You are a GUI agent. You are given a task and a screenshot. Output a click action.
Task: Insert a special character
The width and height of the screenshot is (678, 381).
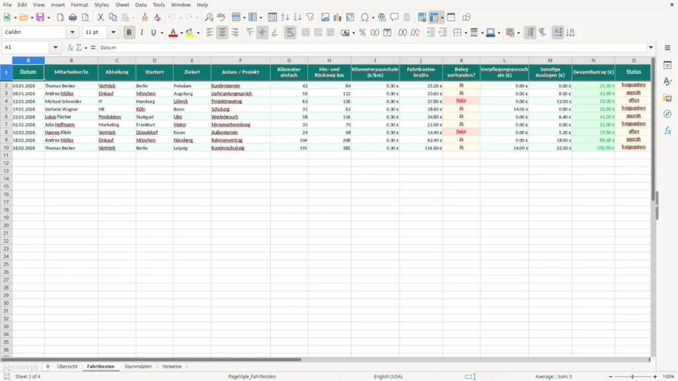point(365,17)
